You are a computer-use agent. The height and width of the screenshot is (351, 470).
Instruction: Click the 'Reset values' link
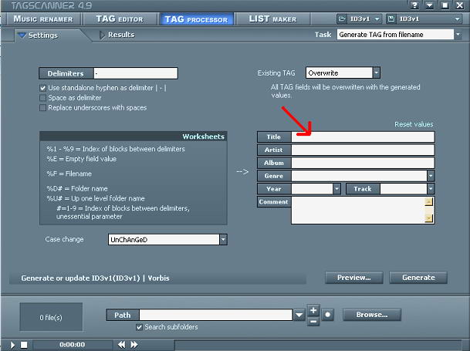click(414, 124)
